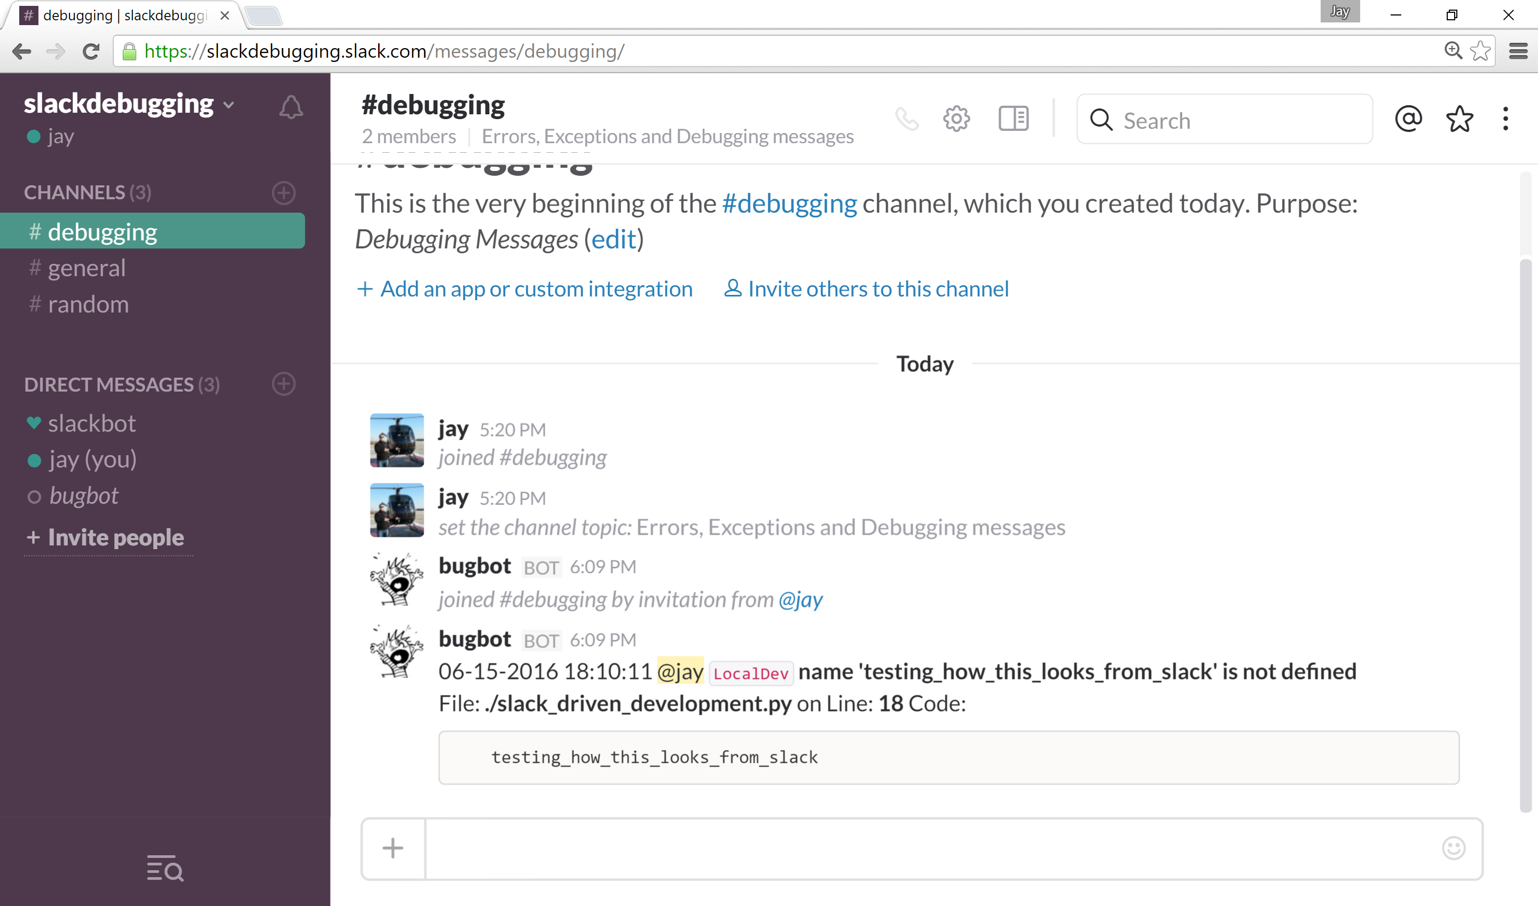Click the emoji icon in the message bar
Viewport: 1538px width, 906px height.
tap(1453, 848)
